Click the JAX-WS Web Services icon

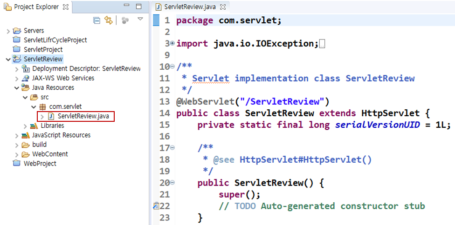click(x=26, y=78)
